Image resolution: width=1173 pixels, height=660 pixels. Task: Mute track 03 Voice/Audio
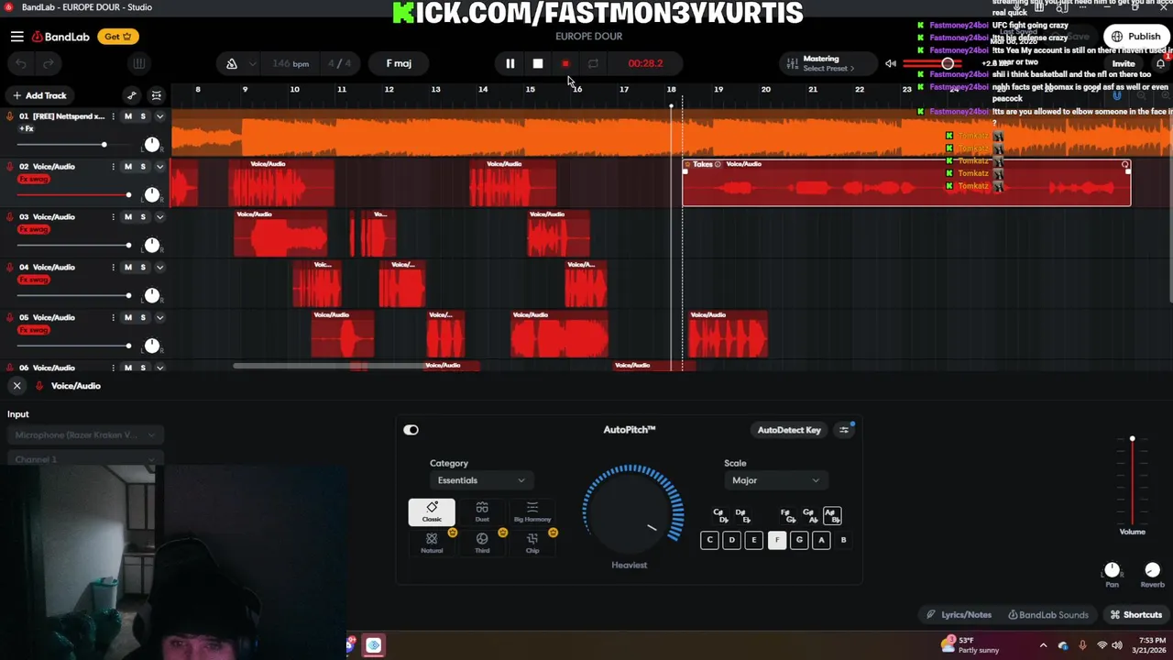coord(128,217)
